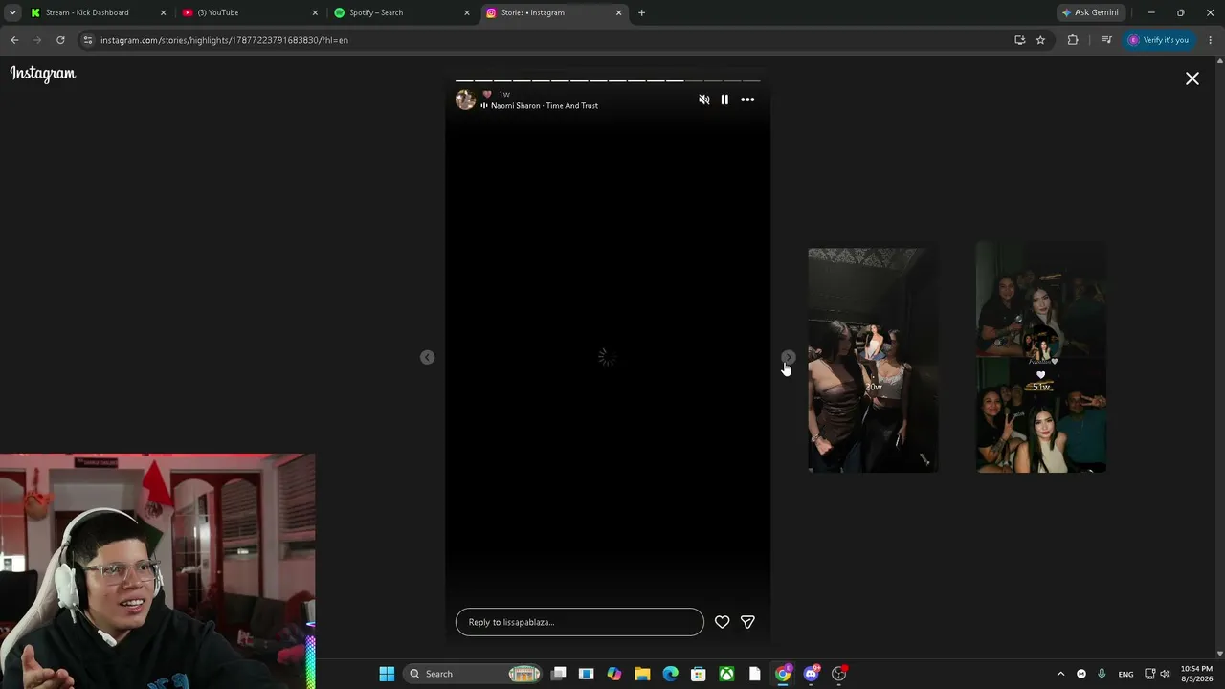1225x689 pixels.
Task: Close the Kick Dashboard tab
Action: tap(163, 12)
